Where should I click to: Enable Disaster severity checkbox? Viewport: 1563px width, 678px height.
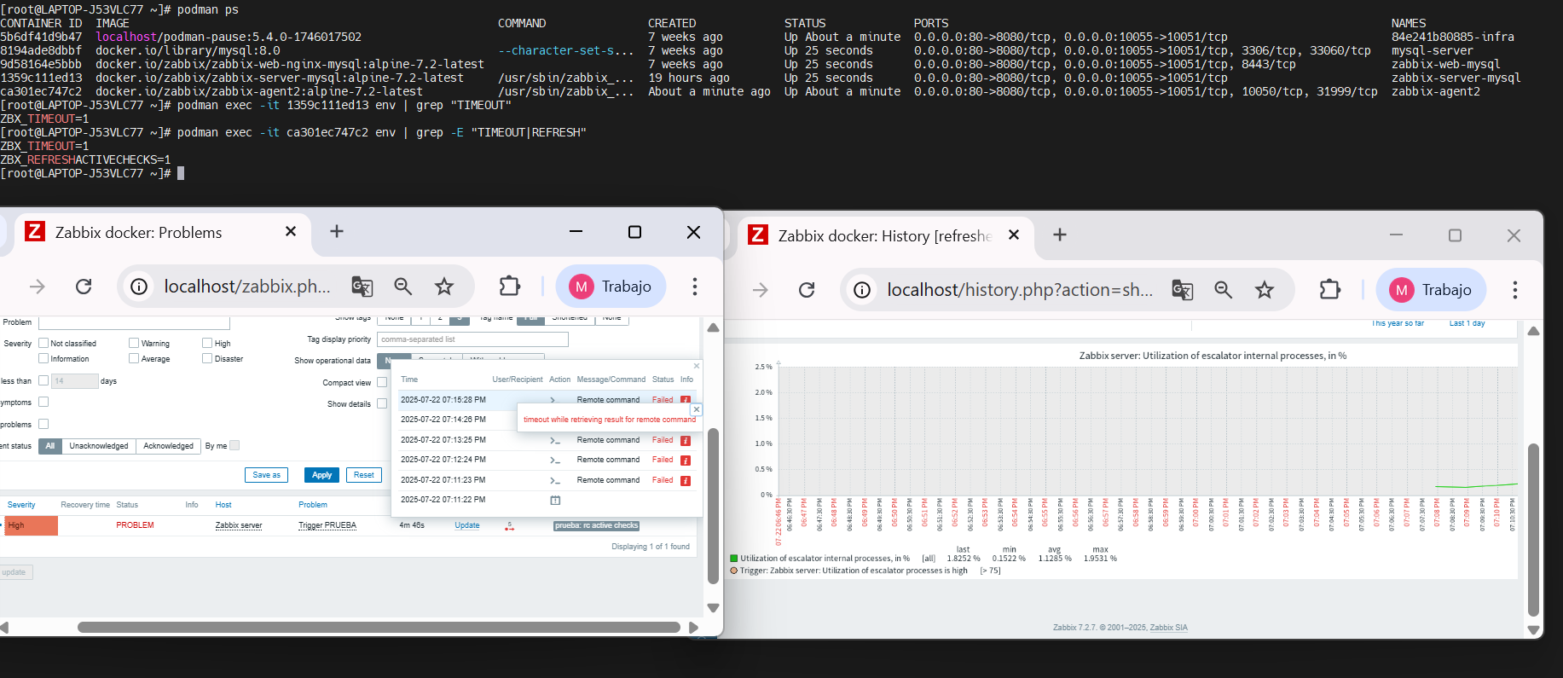click(x=207, y=358)
